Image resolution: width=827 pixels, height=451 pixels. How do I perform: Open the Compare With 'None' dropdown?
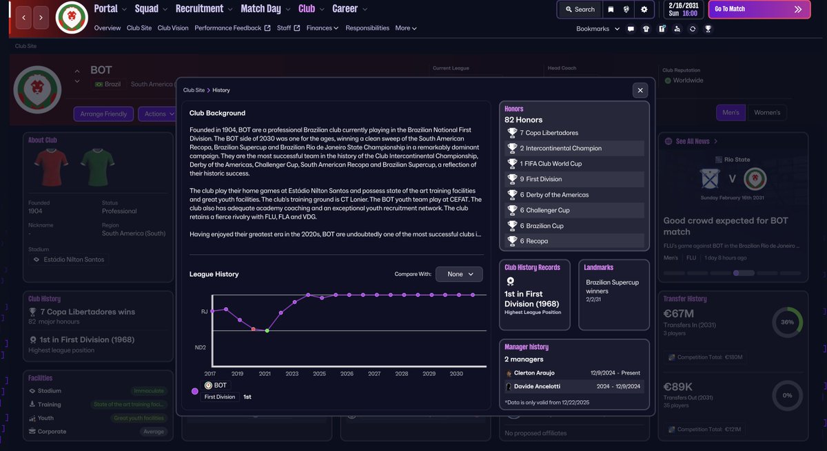(x=459, y=274)
